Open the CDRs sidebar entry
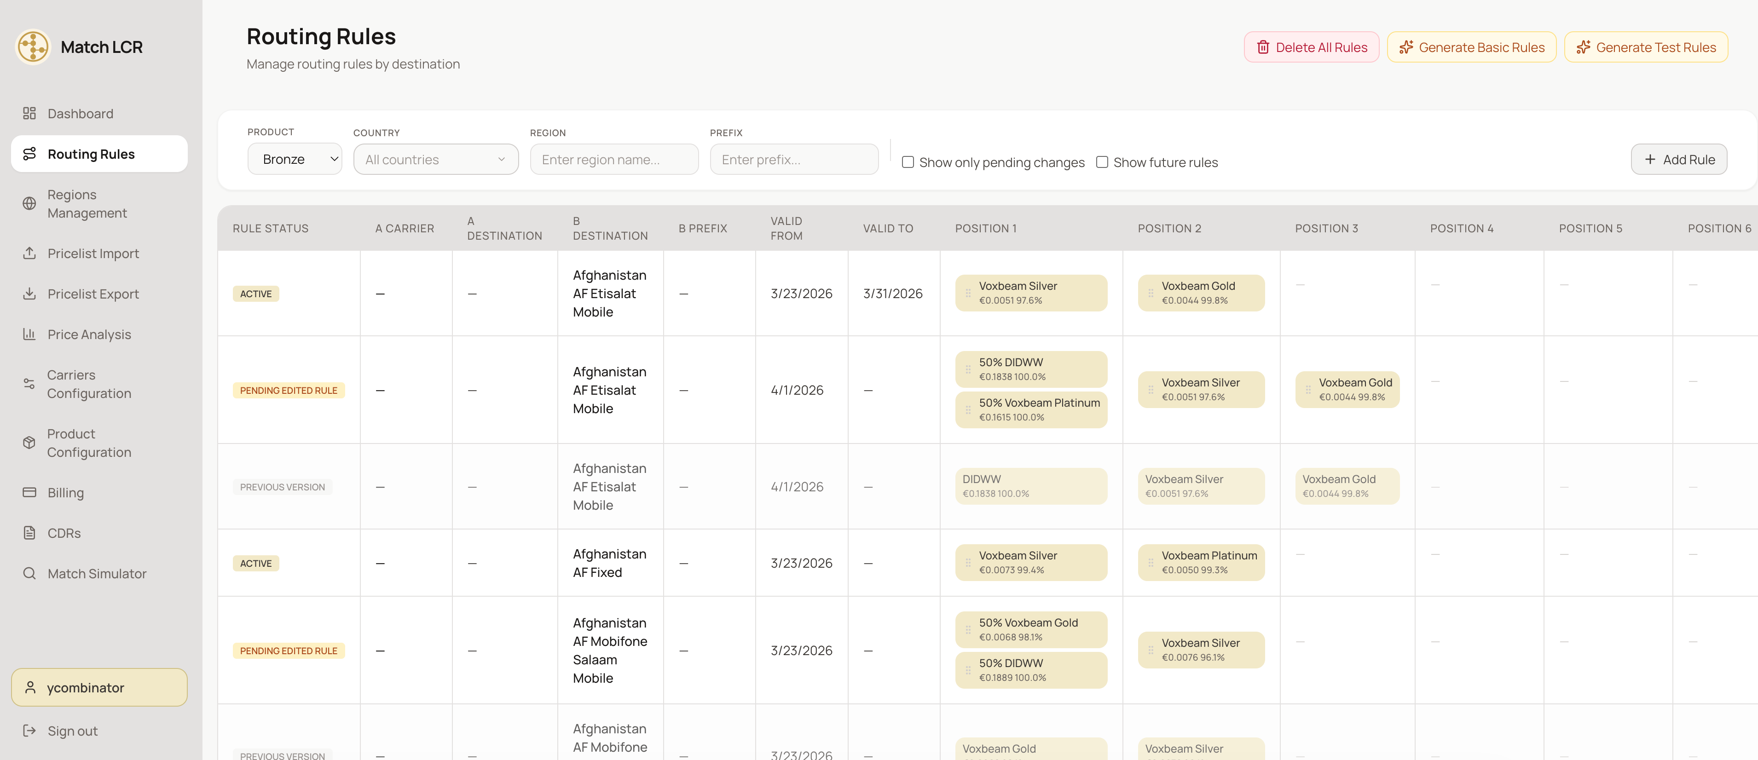 (x=99, y=533)
